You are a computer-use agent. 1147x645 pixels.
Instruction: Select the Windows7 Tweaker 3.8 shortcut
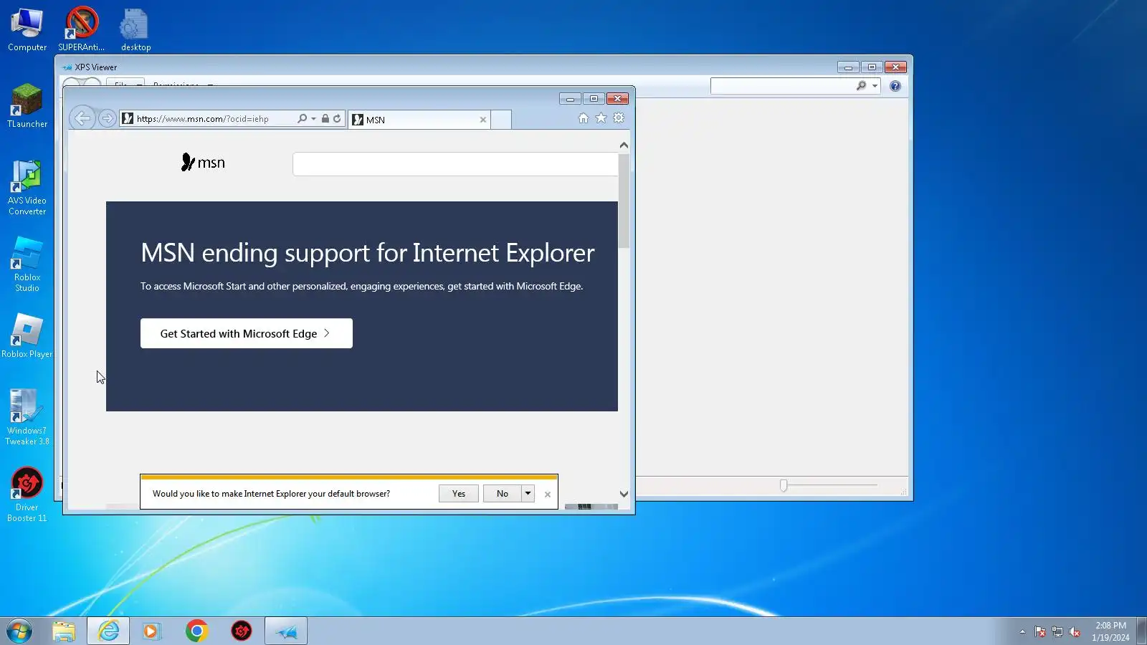[x=27, y=418]
